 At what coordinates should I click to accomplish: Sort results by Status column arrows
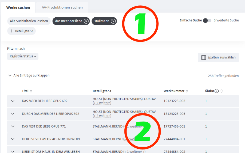(x=222, y=91)
